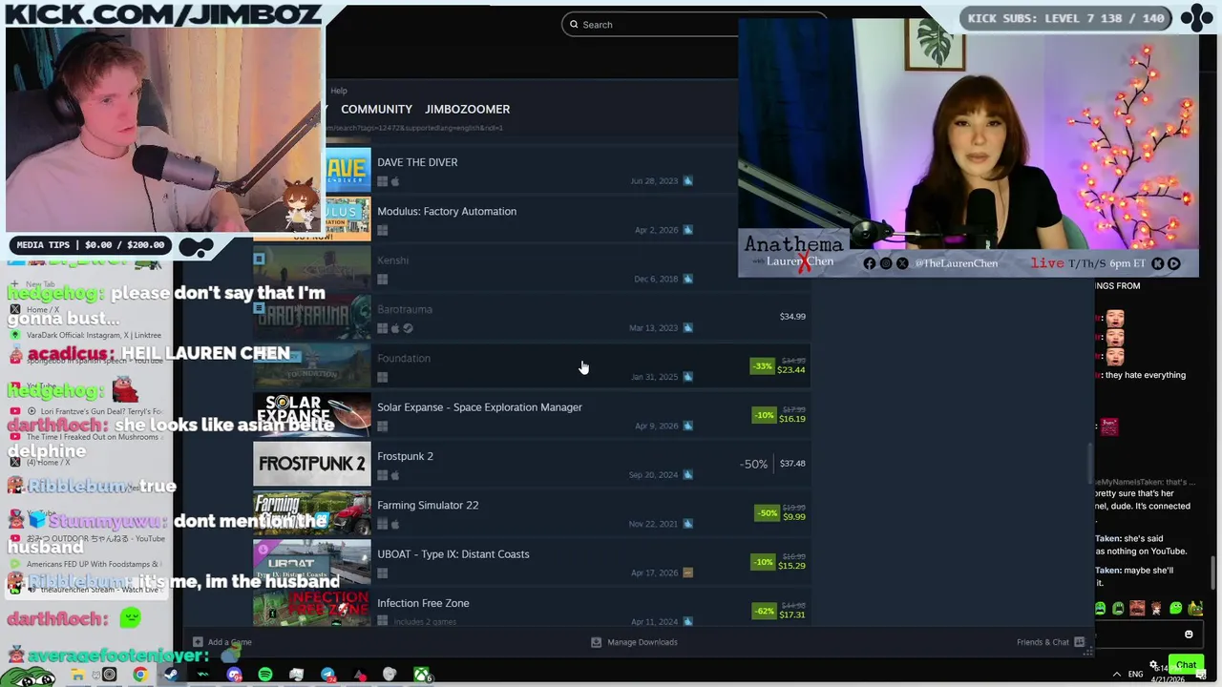Click the Solar Expanse -10% discount badge

point(764,415)
